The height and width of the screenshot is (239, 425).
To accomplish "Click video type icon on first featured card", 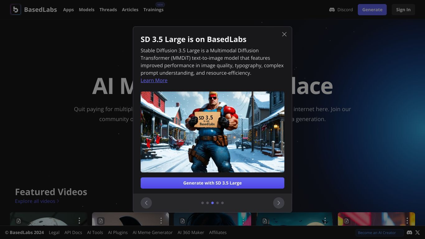I will pos(19,221).
